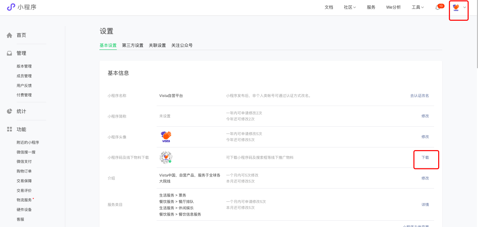Open We分析 in top navigation
This screenshot has height=227, width=478.
click(x=393, y=7)
